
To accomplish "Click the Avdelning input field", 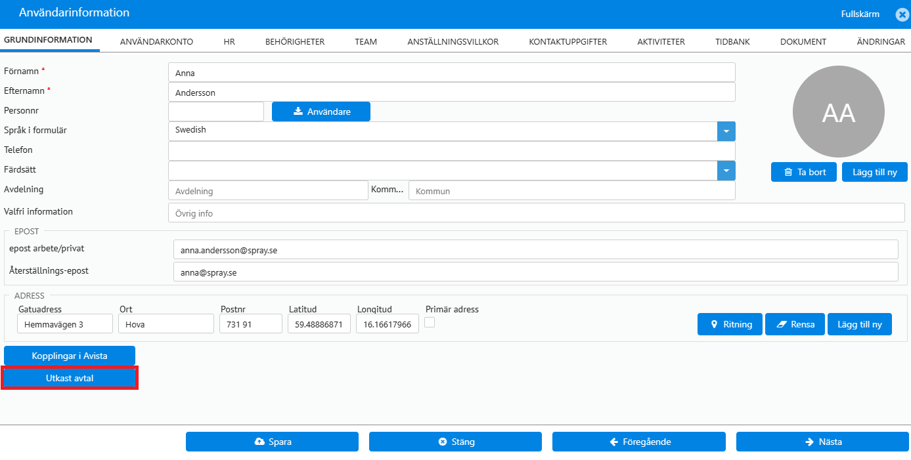I will tap(268, 190).
